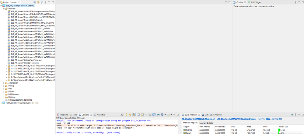Expand the Utilities folder
Image resolution: width=304 pixels, height=134 pixels.
pos(4,97)
